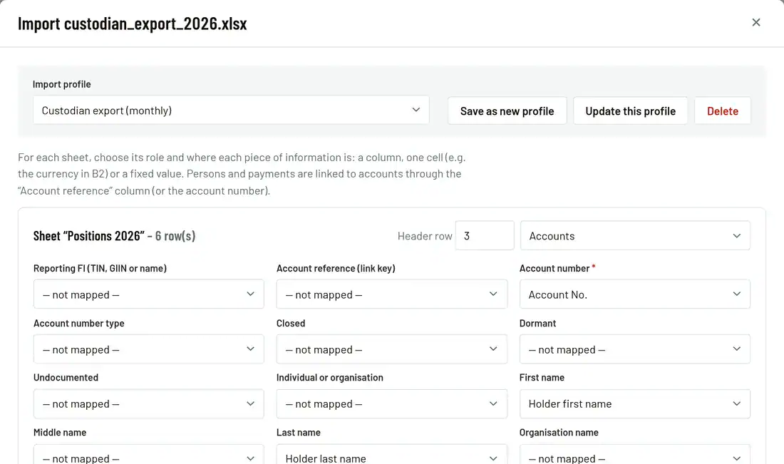Delete the current import profile

pyautogui.click(x=723, y=110)
